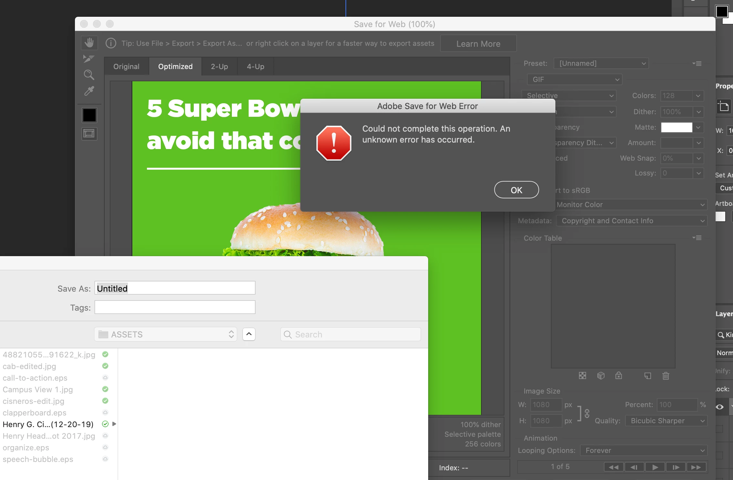Toggle the constrain proportions link icon

coord(587,413)
